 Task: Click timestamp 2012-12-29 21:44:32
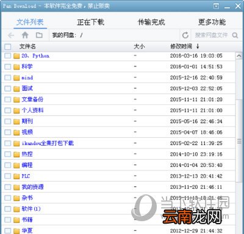196,231
